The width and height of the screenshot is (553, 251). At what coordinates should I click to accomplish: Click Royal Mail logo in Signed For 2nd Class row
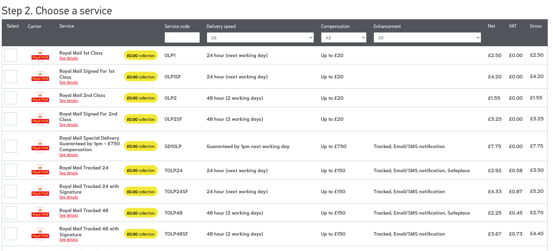click(40, 119)
